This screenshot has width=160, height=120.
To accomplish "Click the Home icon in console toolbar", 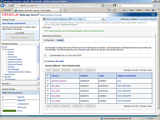I will tap(44, 19).
